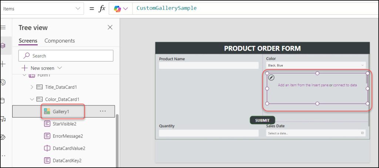Open the Data cylinder icon in sidebar

coord(3,101)
